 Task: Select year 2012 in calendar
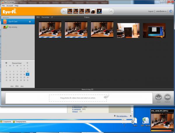point(22,86)
